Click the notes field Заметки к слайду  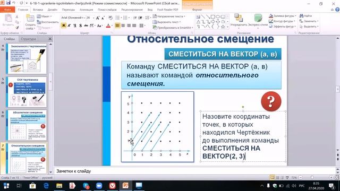[194, 171]
